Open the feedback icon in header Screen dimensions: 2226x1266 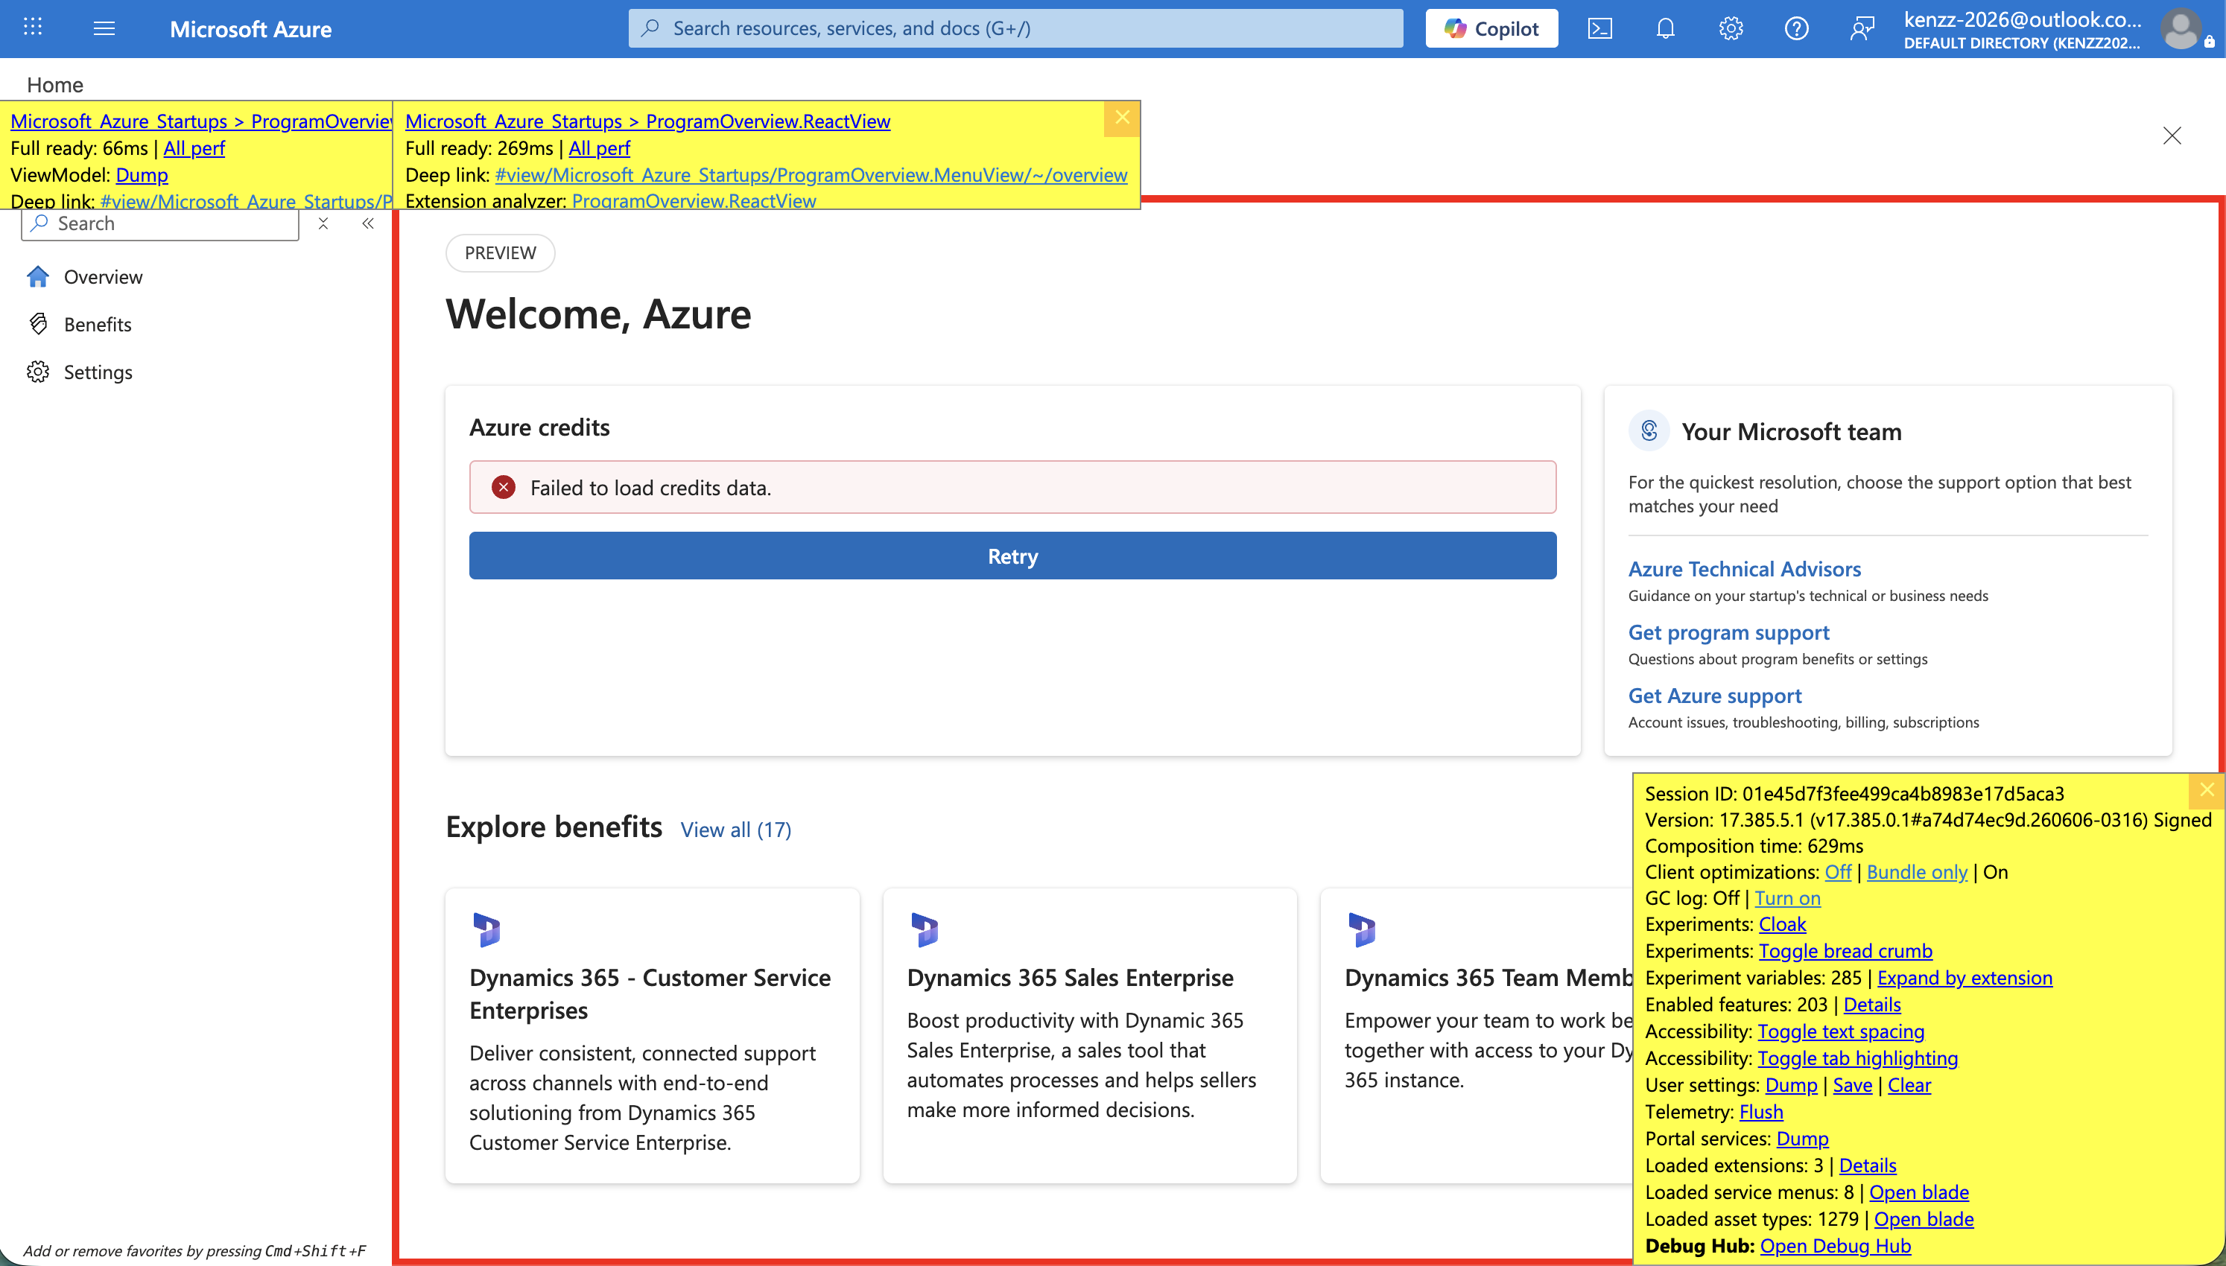pyautogui.click(x=1862, y=29)
